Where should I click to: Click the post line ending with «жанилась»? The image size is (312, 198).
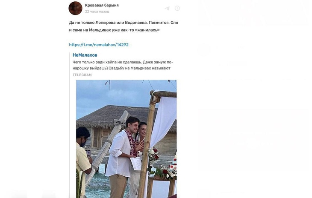[x=114, y=30]
